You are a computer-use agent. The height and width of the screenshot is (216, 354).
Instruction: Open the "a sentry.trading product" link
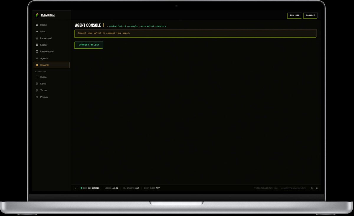[x=293, y=188]
